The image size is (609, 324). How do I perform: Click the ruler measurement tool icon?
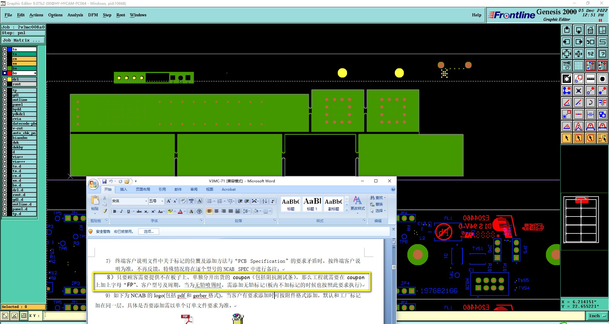590,79
